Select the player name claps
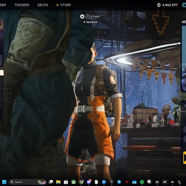 (x=95, y=17)
